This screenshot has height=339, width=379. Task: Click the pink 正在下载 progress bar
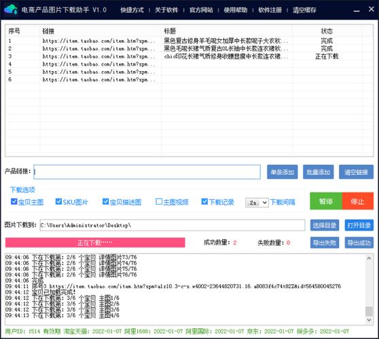pos(95,243)
